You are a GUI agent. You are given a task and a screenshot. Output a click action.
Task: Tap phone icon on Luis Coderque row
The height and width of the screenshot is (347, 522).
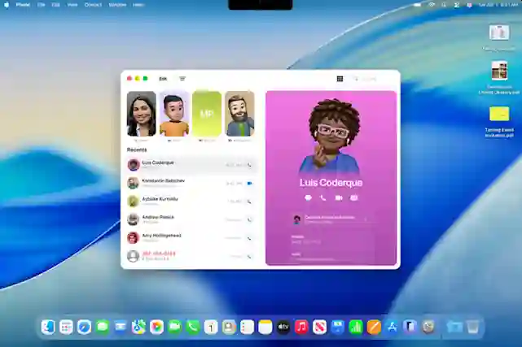[249, 165]
